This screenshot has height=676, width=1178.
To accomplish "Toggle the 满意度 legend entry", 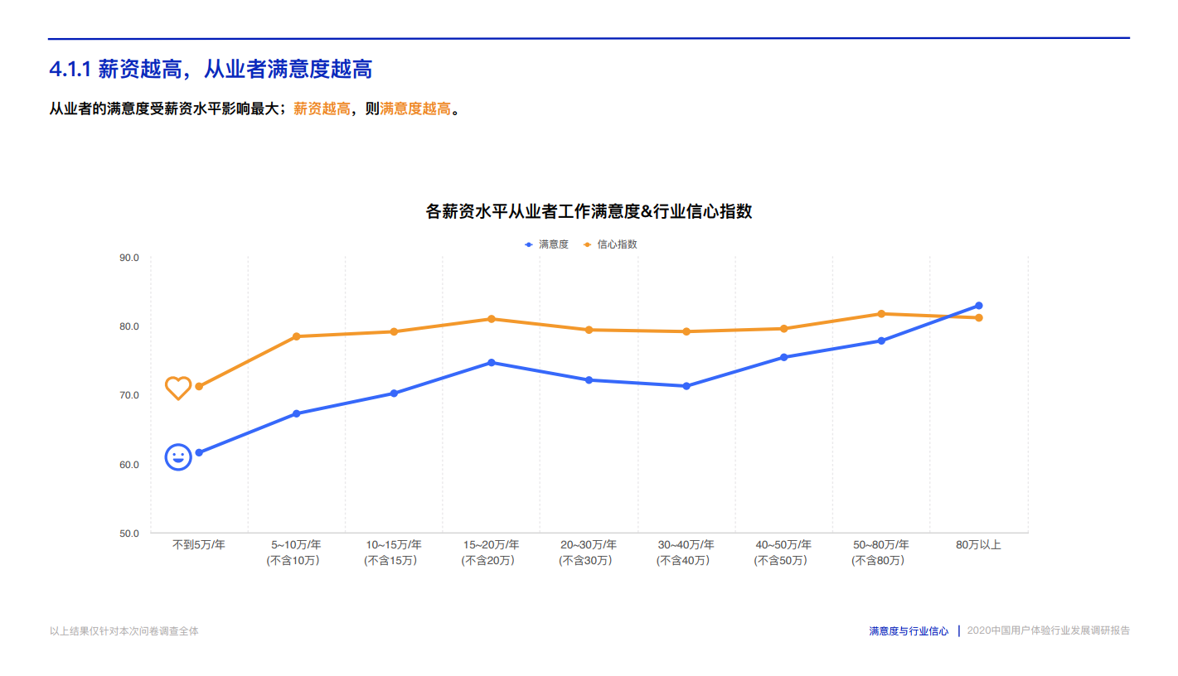I will (547, 244).
